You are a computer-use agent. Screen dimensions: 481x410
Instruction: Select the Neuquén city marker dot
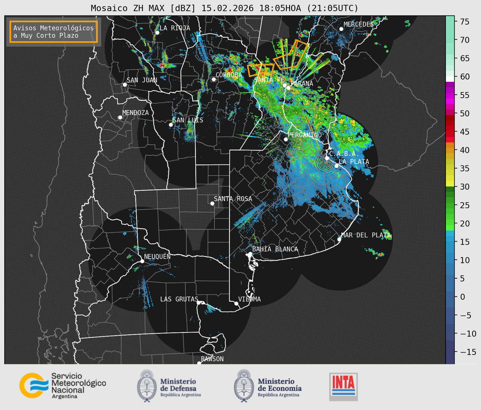tap(142, 261)
